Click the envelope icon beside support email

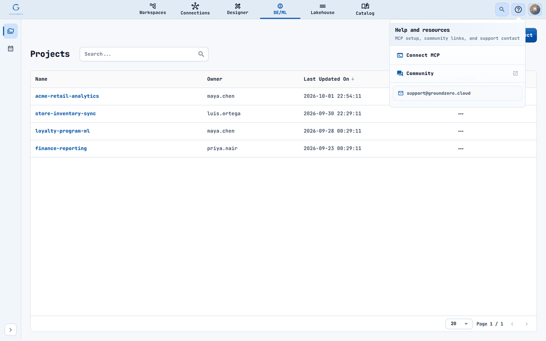point(400,93)
